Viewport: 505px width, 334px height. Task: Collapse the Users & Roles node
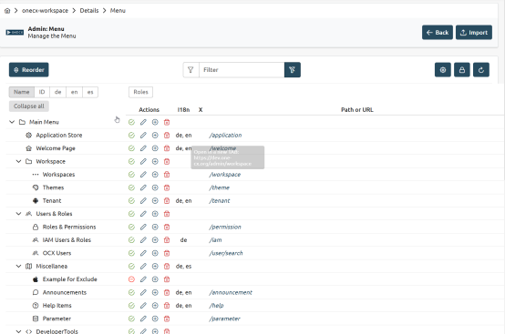point(18,214)
